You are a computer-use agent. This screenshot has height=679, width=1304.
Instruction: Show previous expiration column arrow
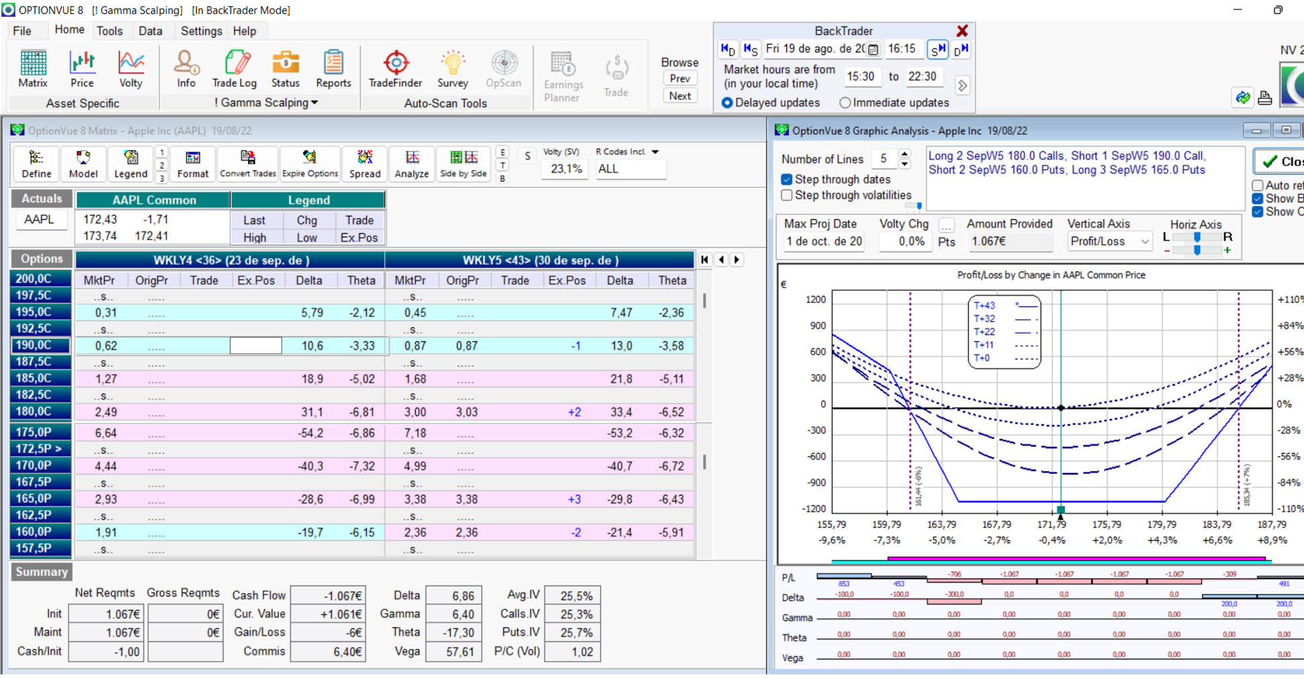tap(722, 259)
